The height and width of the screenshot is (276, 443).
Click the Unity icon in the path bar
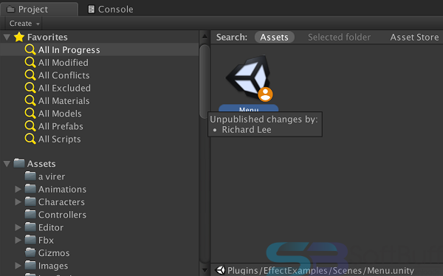coord(220,270)
